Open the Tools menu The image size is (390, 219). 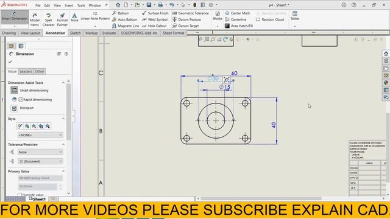(81, 5)
